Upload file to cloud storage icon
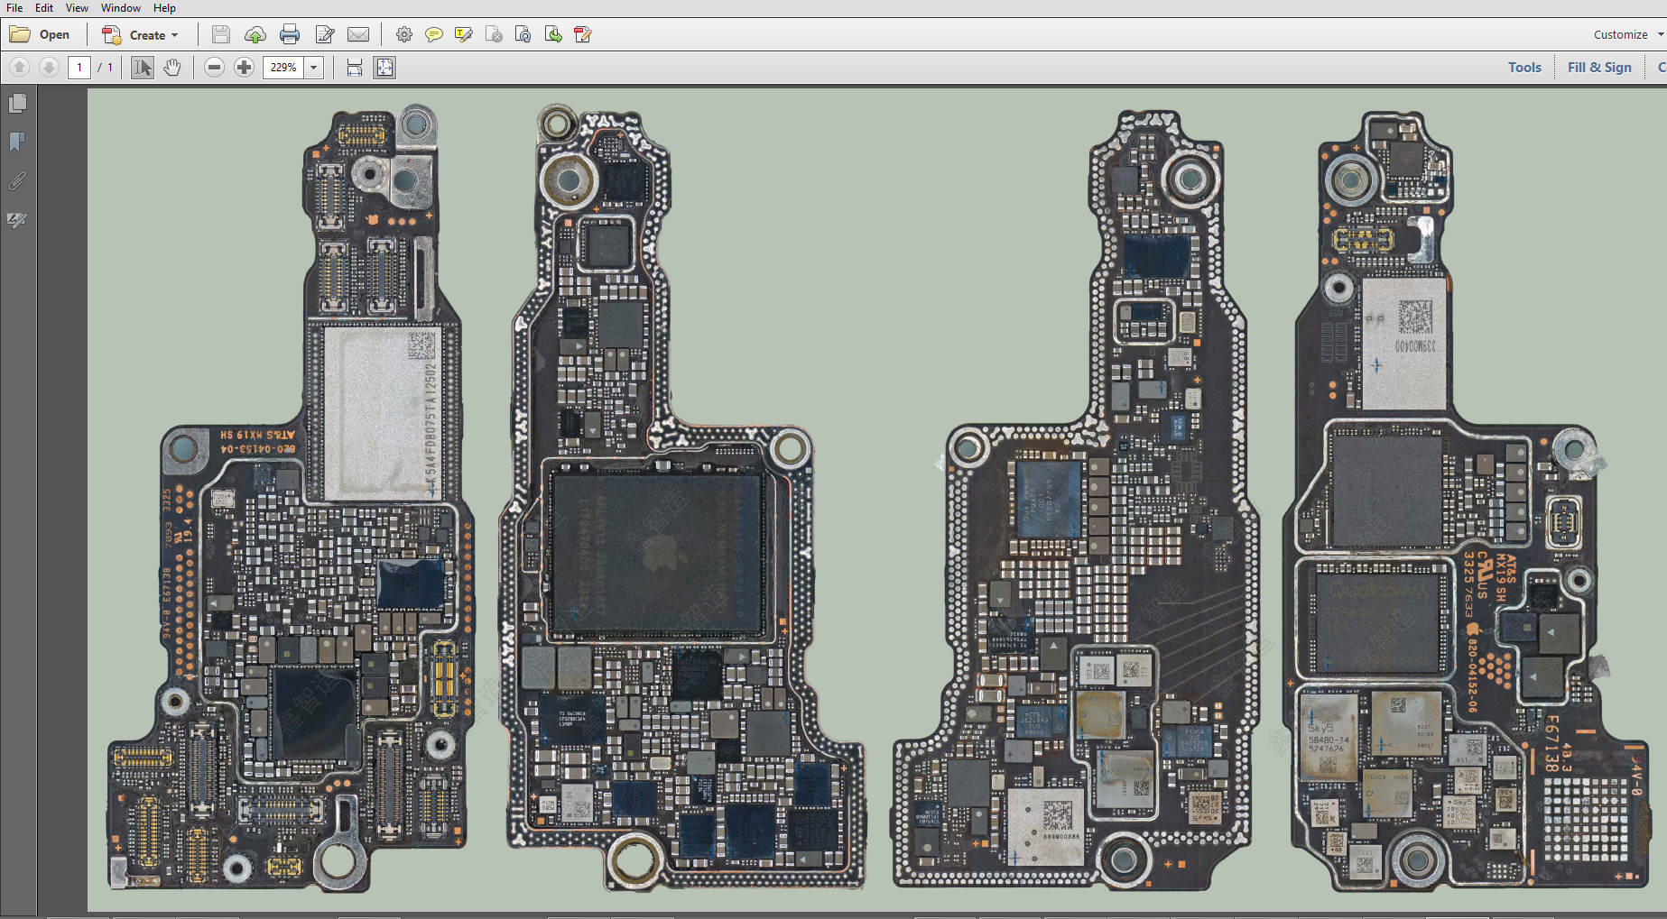Image resolution: width=1667 pixels, height=919 pixels. (x=255, y=35)
